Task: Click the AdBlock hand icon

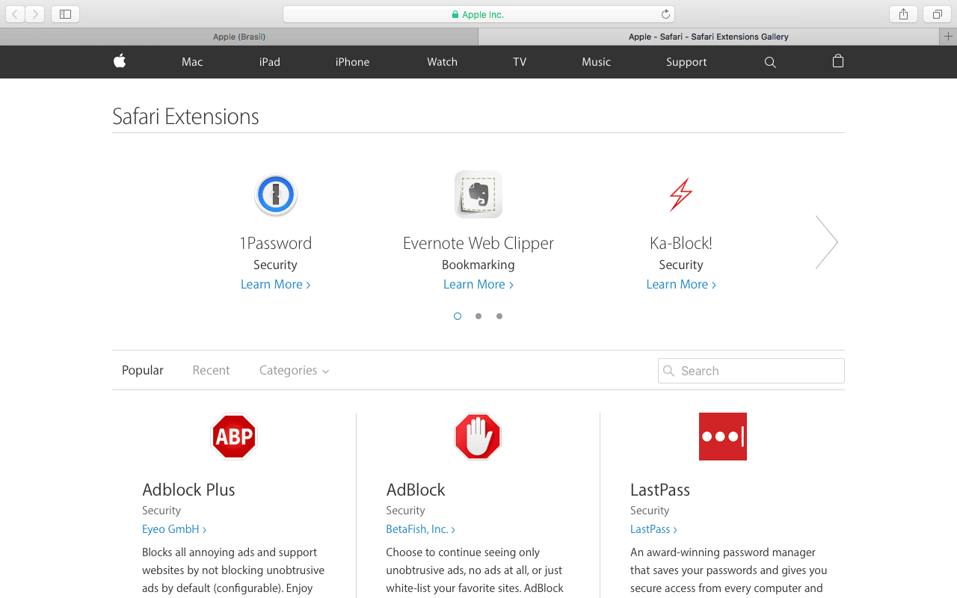Action: pyautogui.click(x=478, y=437)
